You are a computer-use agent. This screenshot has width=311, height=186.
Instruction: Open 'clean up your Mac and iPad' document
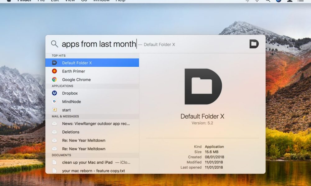point(92,162)
